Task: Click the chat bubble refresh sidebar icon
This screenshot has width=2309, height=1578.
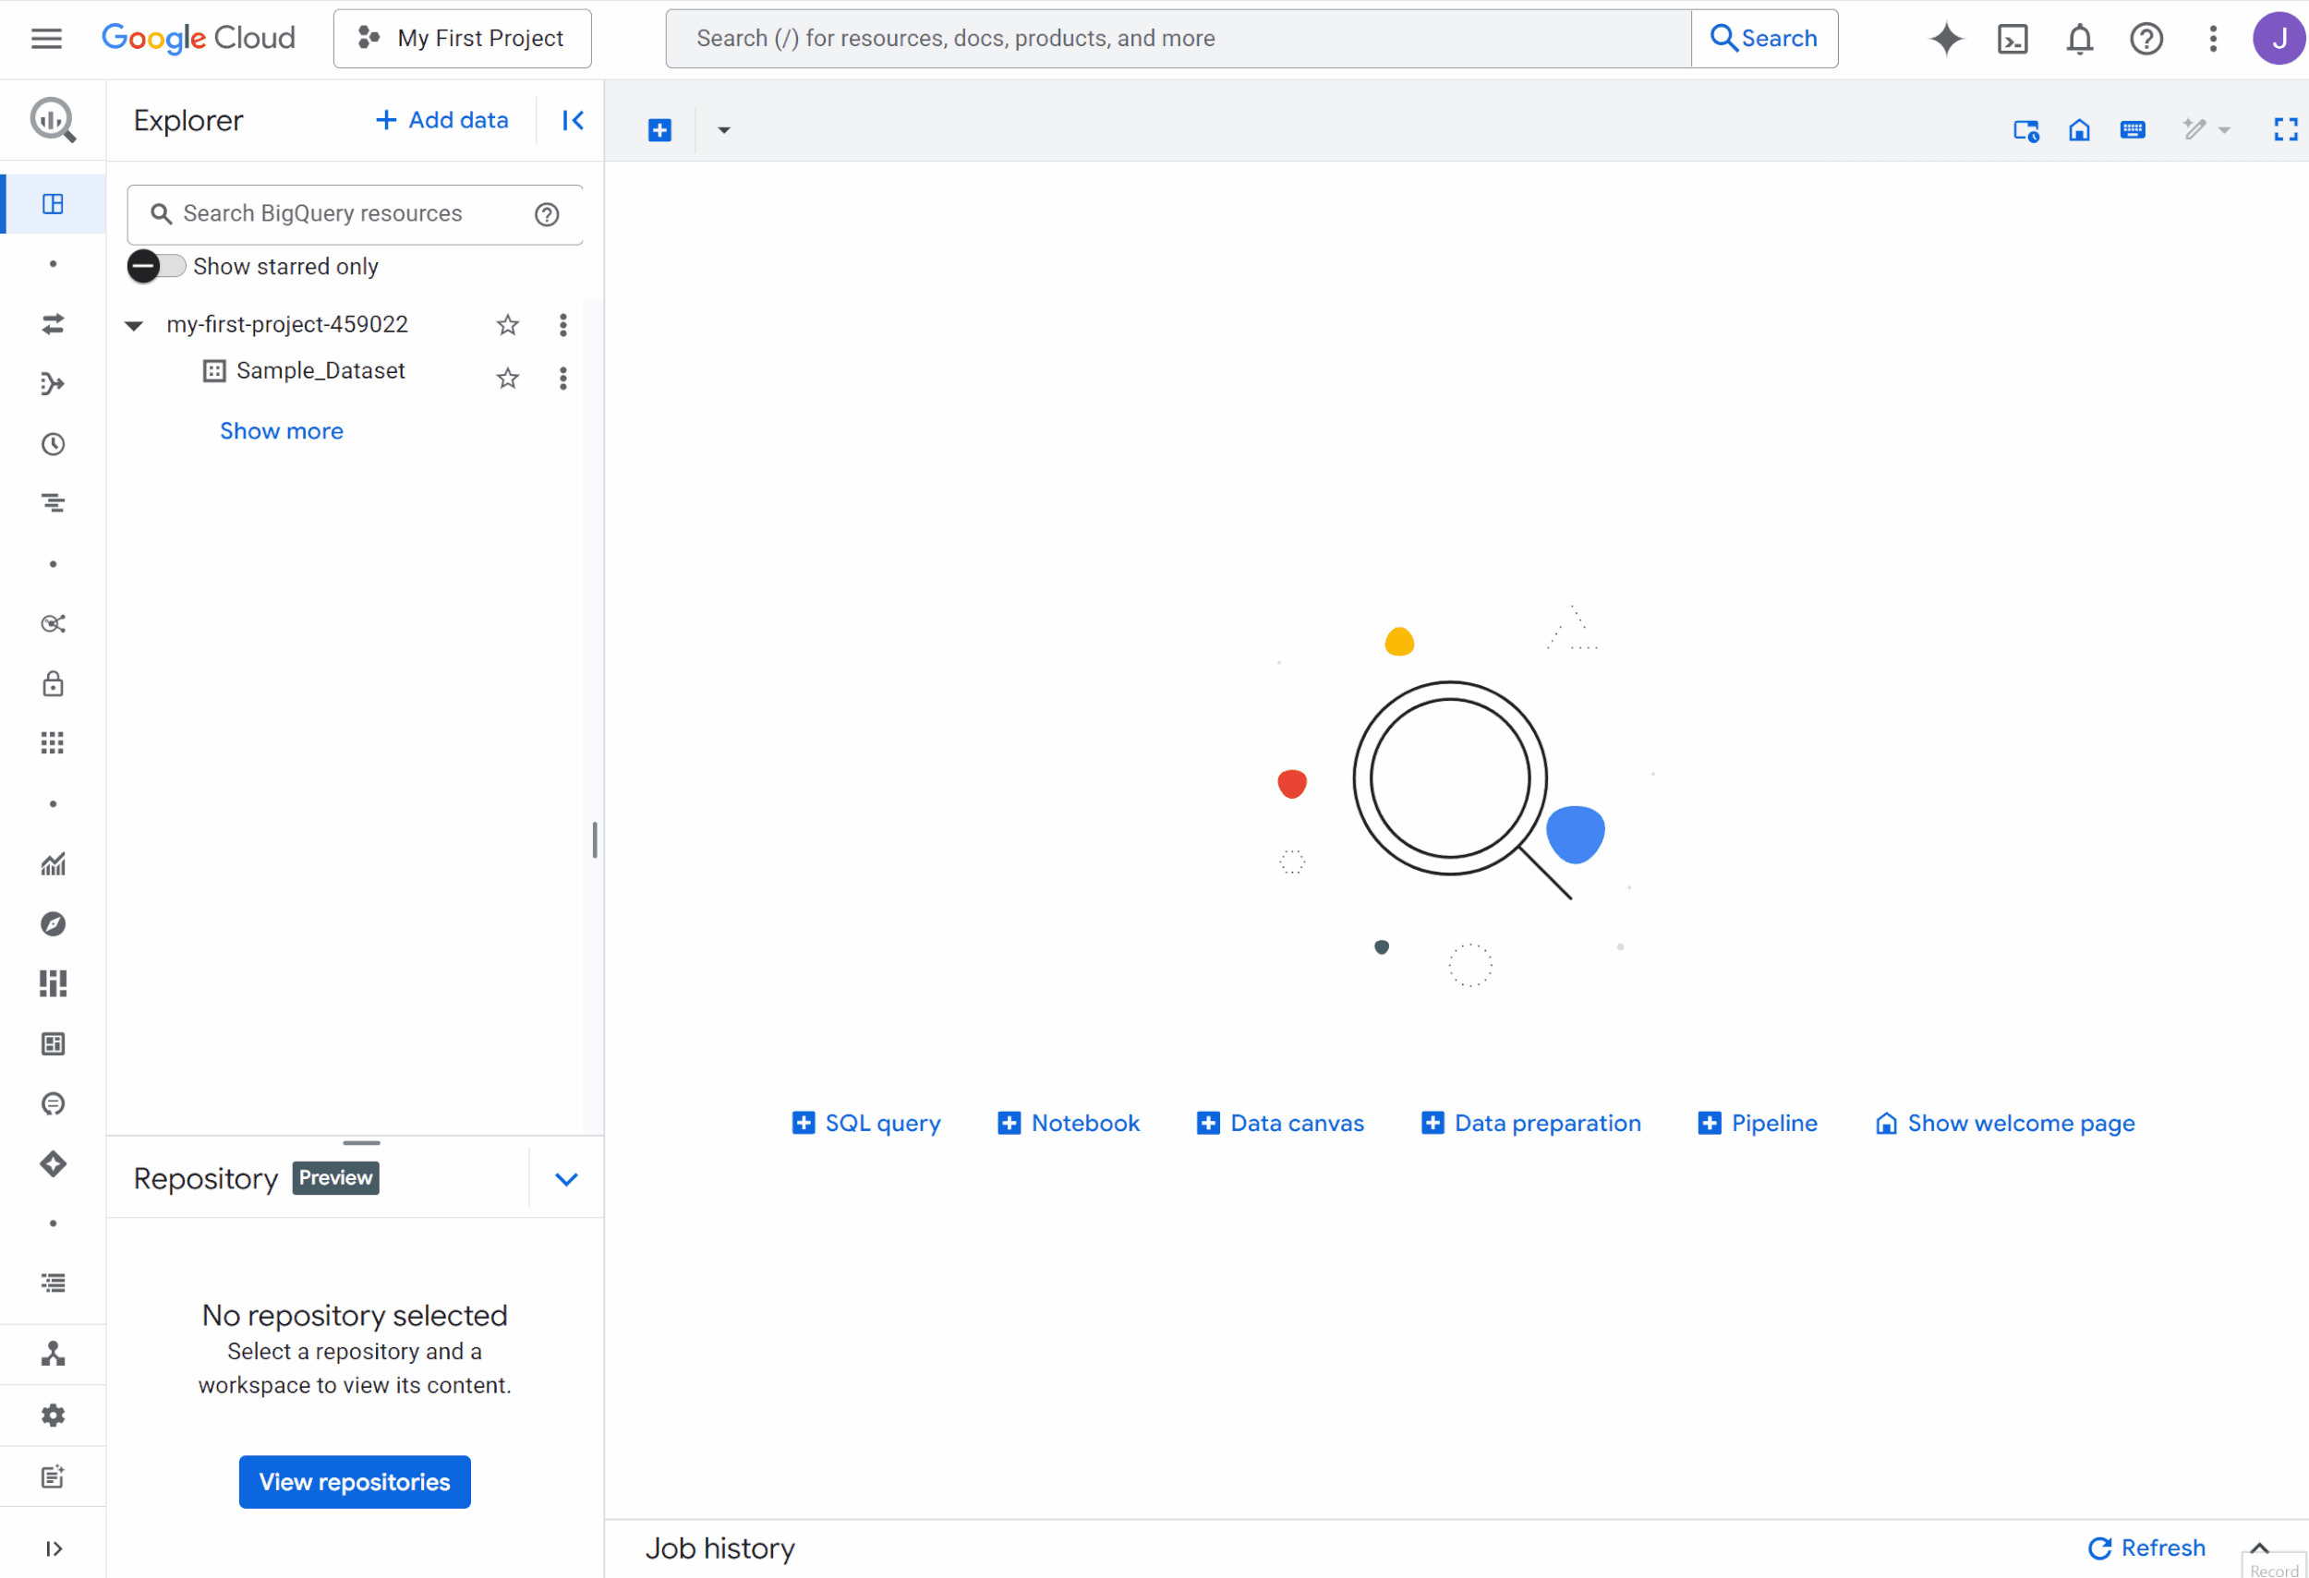Action: [53, 1103]
